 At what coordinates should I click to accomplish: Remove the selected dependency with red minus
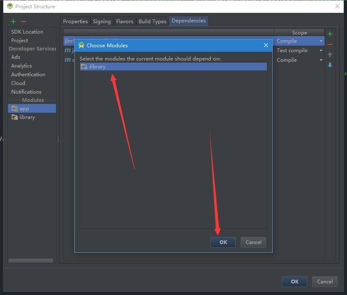[x=330, y=44]
